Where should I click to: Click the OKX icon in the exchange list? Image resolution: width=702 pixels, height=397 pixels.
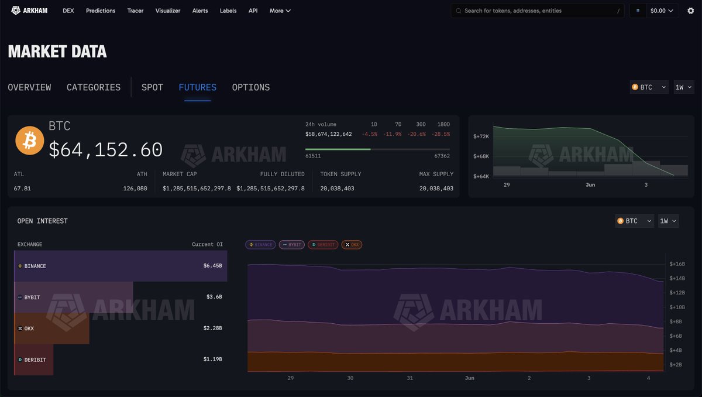[x=20, y=328]
